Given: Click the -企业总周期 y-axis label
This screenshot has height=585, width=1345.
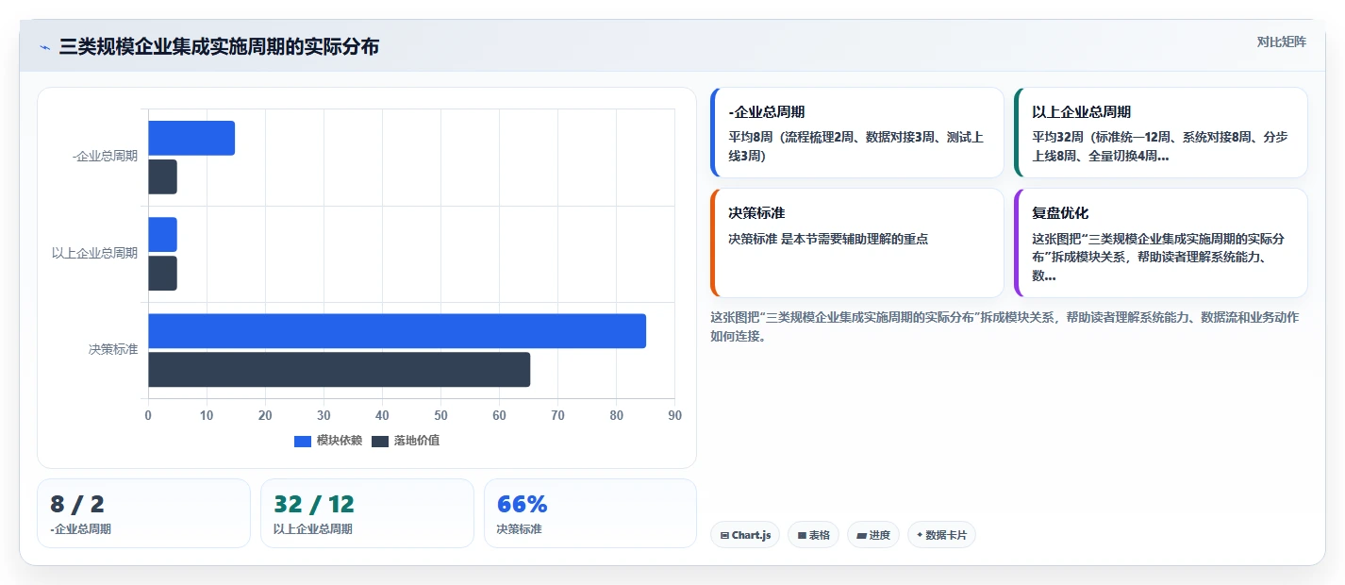Looking at the screenshot, I should [105, 157].
